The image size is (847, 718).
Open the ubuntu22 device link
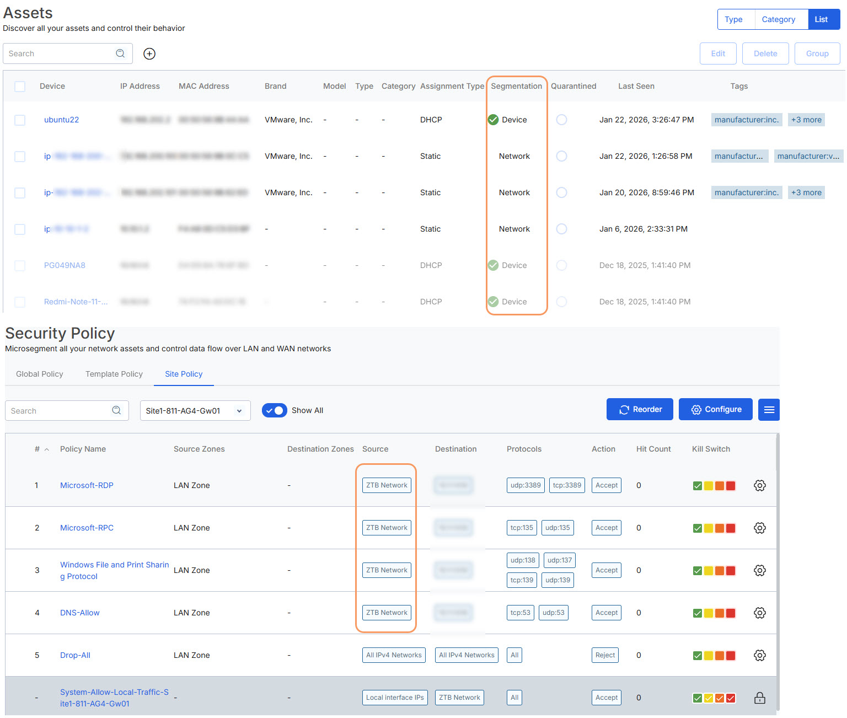pyautogui.click(x=61, y=120)
